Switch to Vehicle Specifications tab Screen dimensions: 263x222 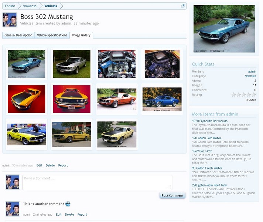pos(52,35)
